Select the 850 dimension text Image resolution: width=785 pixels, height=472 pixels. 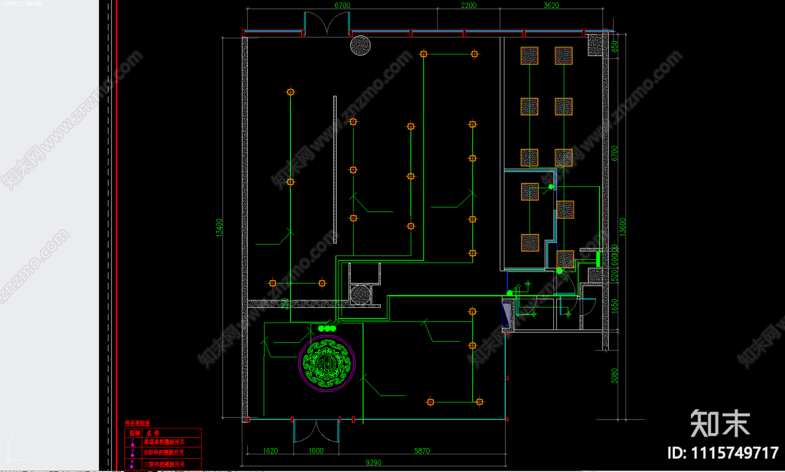click(x=614, y=47)
